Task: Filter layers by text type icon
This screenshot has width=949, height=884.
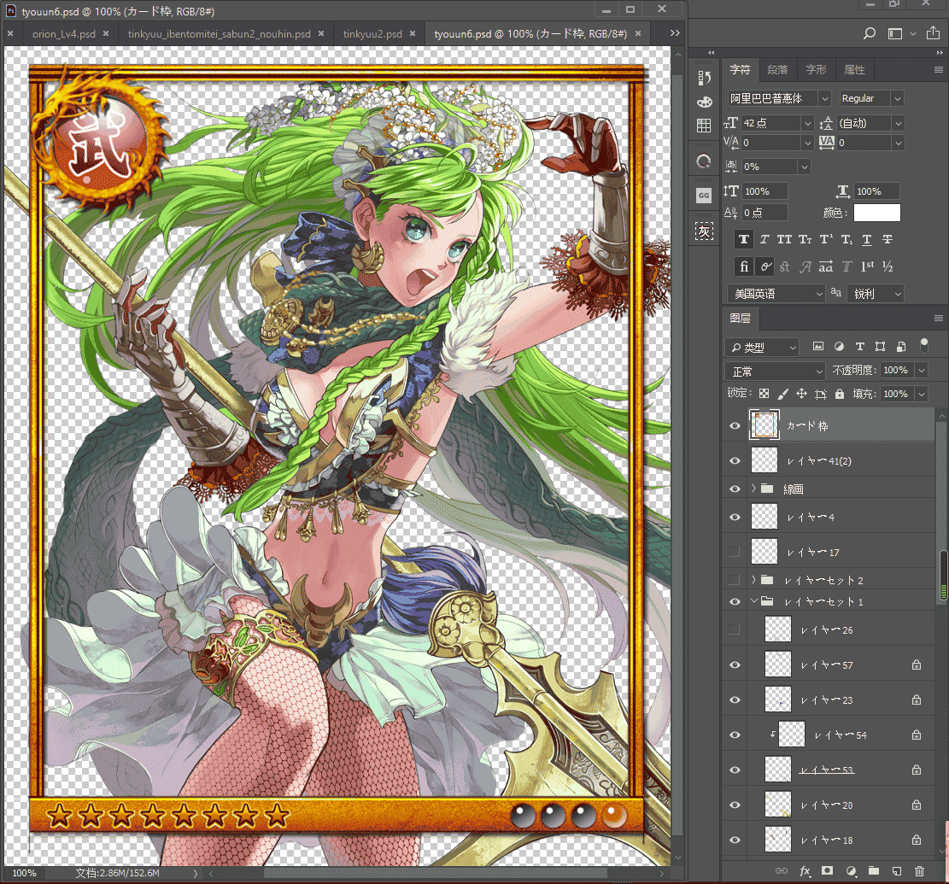Action: coord(859,347)
